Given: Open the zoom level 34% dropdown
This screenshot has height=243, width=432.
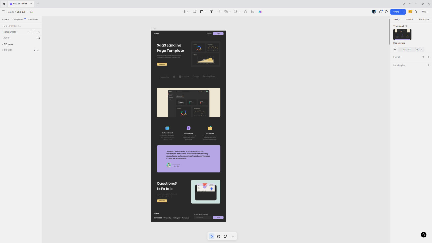Looking at the screenshot, I should point(425,12).
